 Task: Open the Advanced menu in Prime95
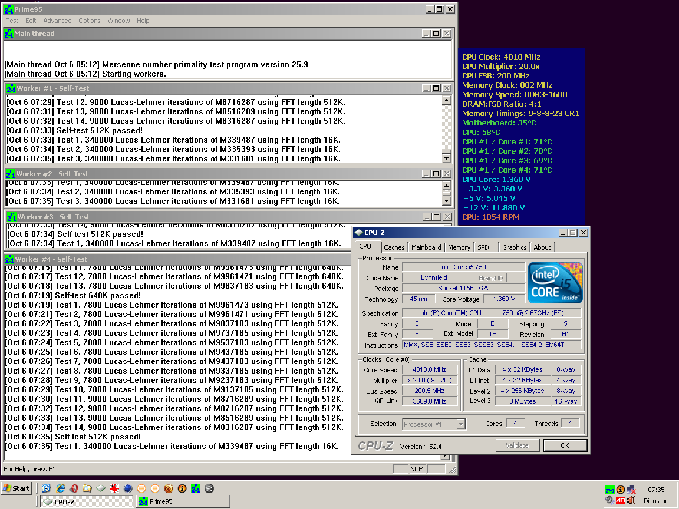[x=57, y=21]
